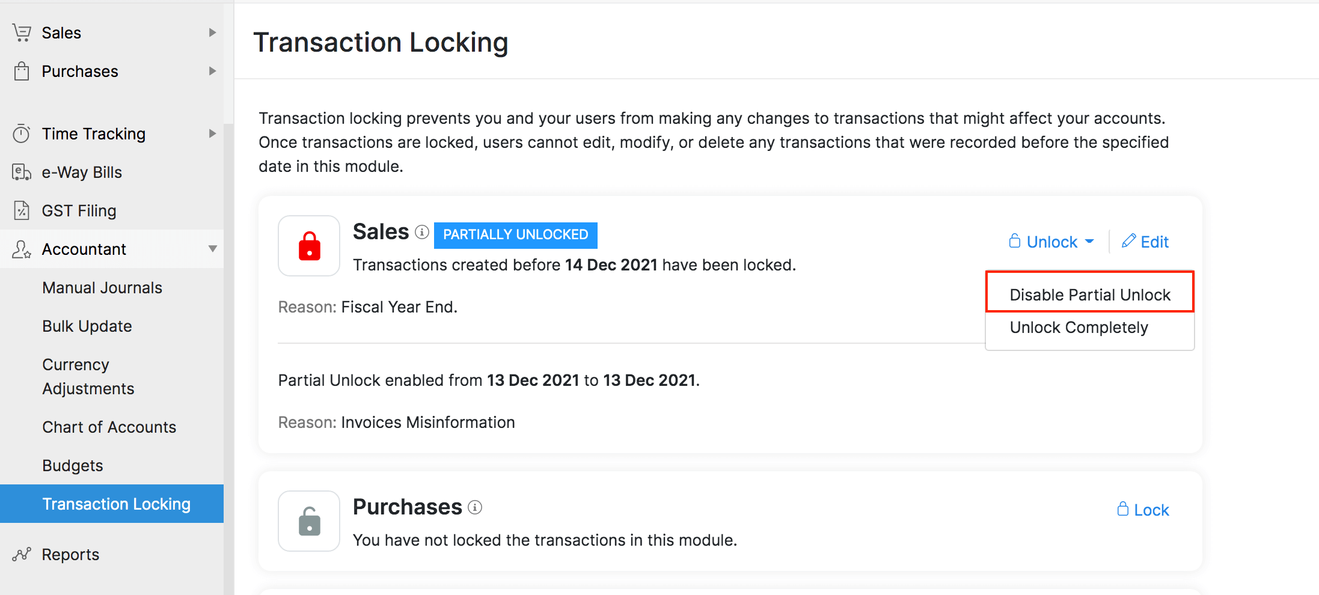Screen dimensions: 1319x595
Task: Click the e-Way Bills truck icon
Action: pos(22,172)
